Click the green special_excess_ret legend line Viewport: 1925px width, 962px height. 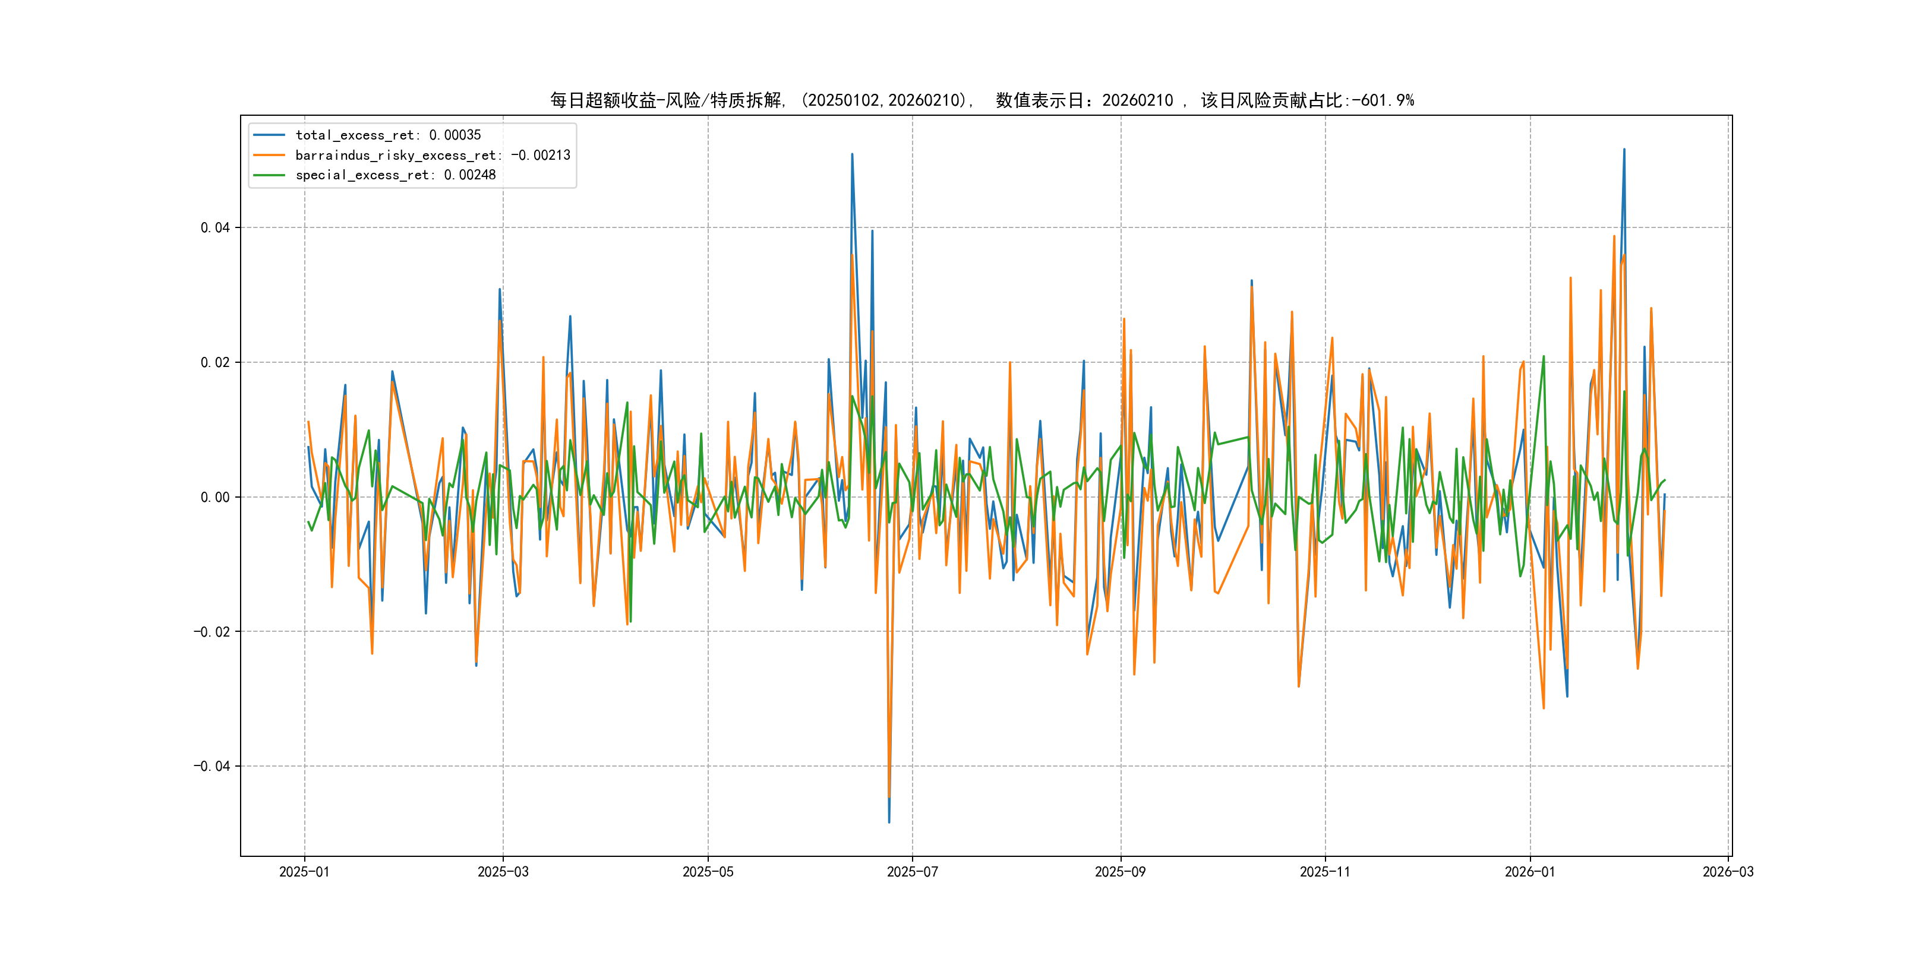click(269, 175)
